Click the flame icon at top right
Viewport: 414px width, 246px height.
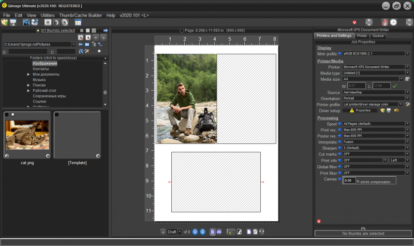(385, 22)
